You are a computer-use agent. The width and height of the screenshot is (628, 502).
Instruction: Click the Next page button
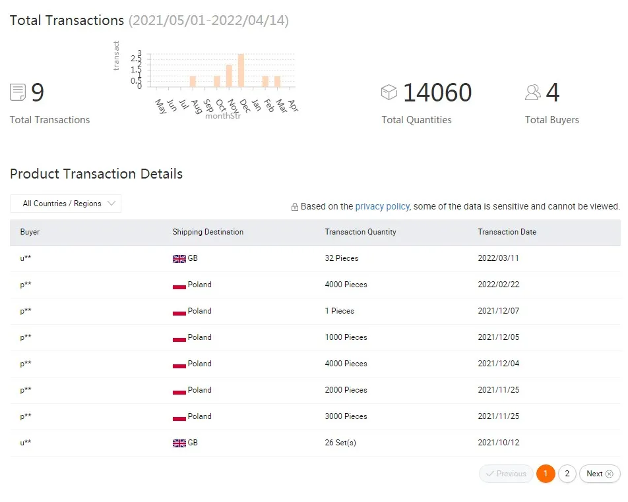600,474
